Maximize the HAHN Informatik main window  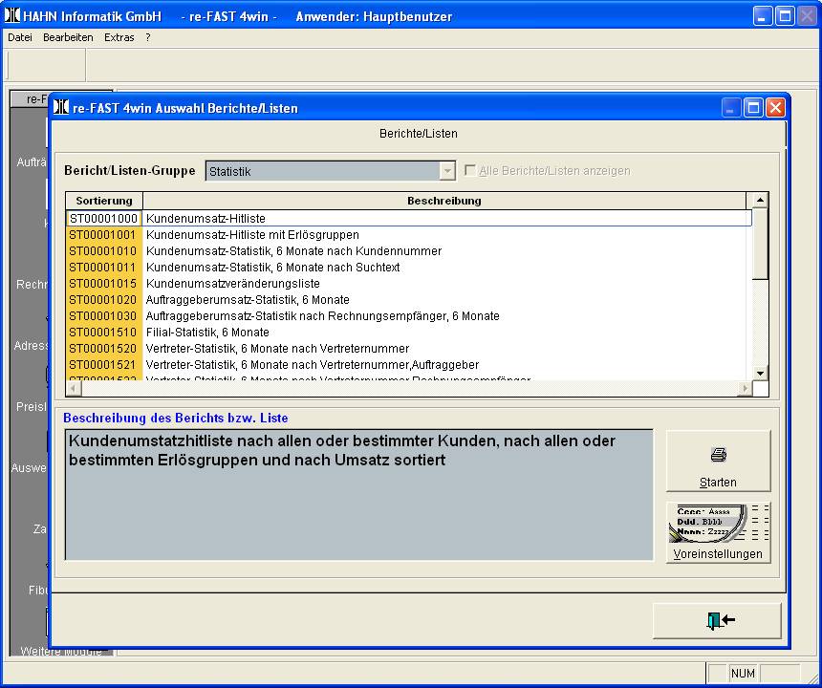pos(786,16)
